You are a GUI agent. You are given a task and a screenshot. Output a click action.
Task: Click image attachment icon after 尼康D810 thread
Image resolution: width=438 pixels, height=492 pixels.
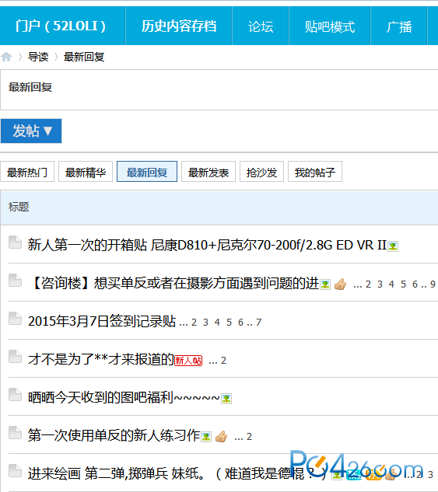pyautogui.click(x=393, y=246)
